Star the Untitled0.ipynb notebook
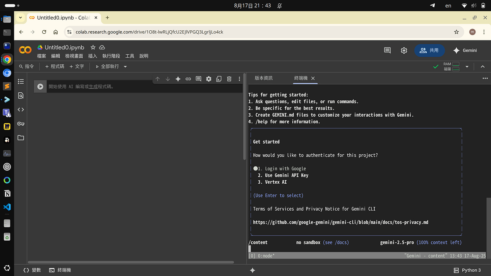This screenshot has height=276, width=491. pyautogui.click(x=93, y=48)
